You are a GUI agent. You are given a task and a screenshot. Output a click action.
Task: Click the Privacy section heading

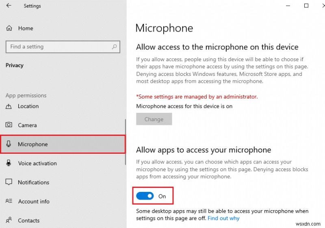click(15, 65)
